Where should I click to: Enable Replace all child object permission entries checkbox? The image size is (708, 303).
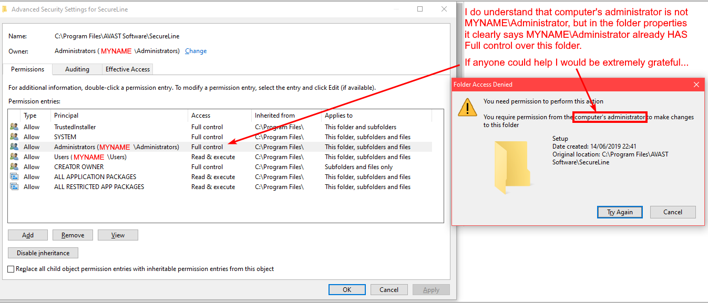tap(11, 269)
